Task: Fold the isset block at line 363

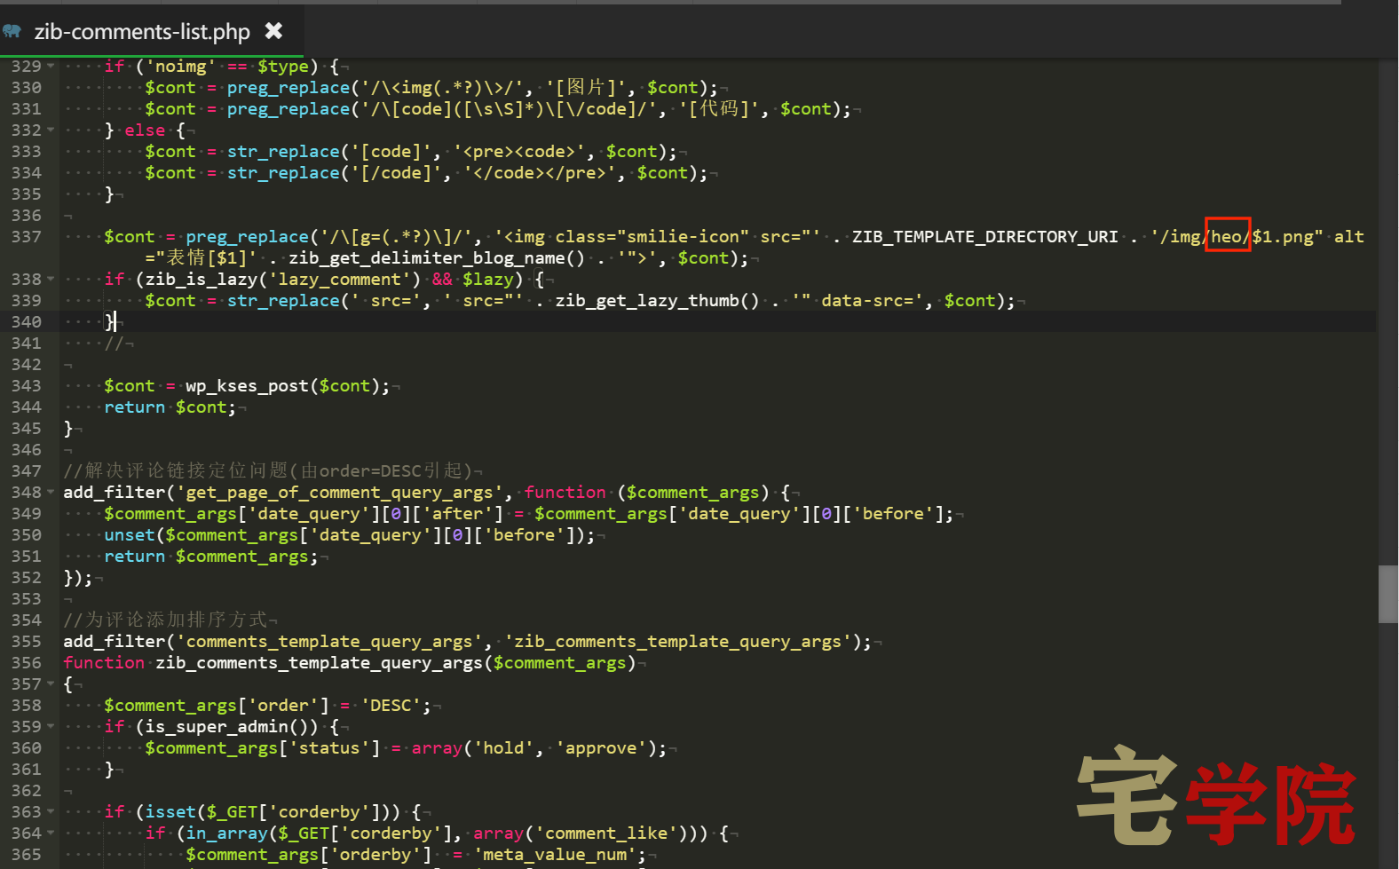Action: pos(51,812)
